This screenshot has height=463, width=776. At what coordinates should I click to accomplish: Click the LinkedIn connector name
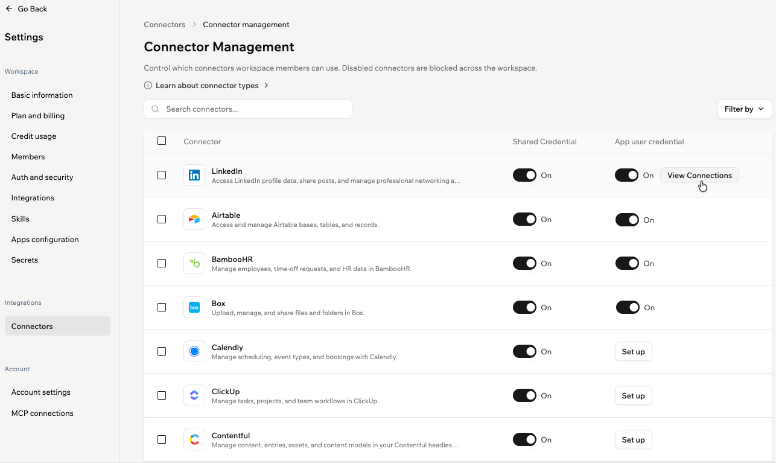(227, 171)
